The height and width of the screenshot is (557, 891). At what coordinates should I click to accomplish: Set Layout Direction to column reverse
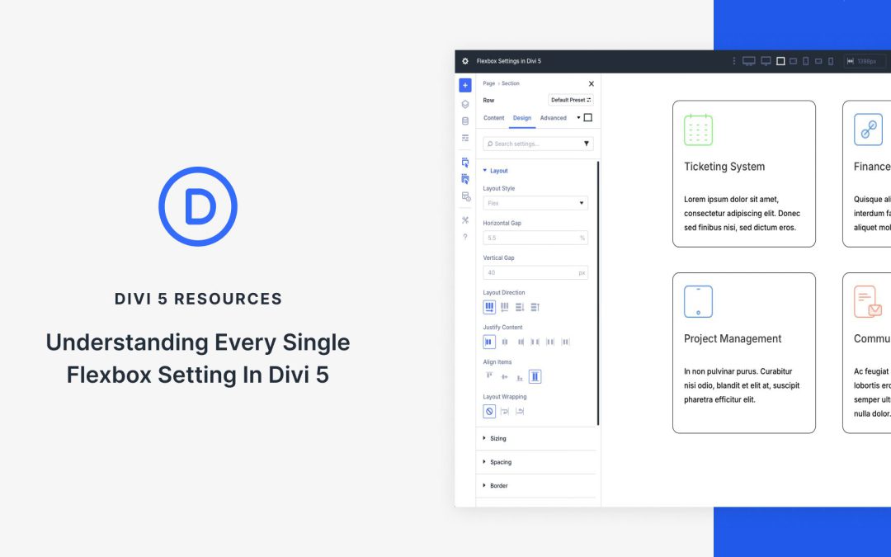[x=535, y=308]
